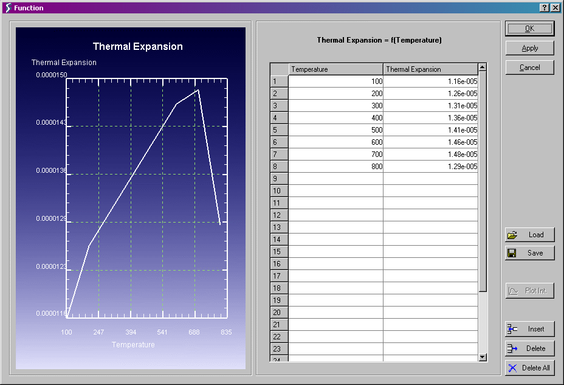This screenshot has height=385, width=564.
Task: Click Temperature cell with value 500
Action: pos(335,130)
